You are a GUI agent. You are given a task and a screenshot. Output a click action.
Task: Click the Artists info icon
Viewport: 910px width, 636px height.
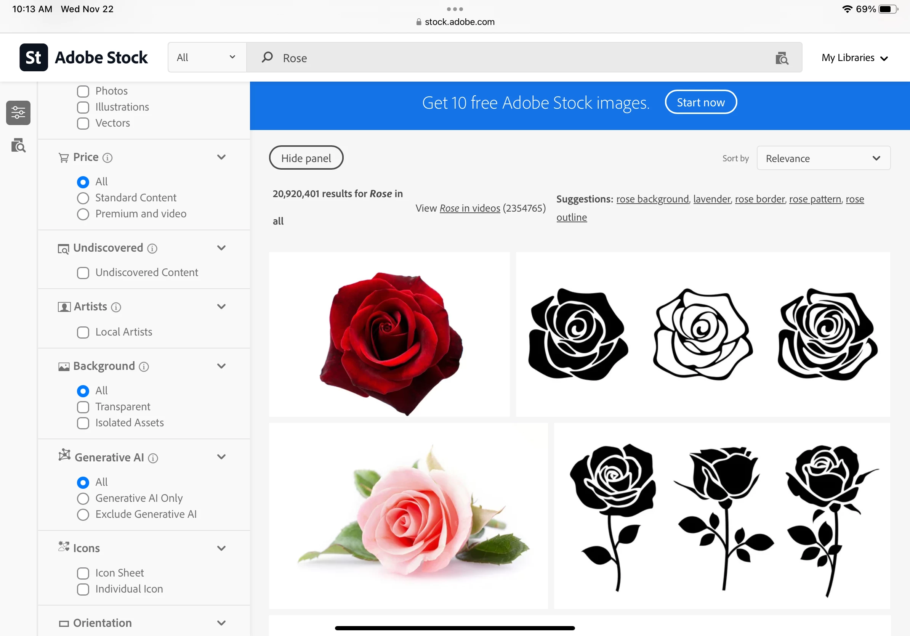tap(116, 307)
